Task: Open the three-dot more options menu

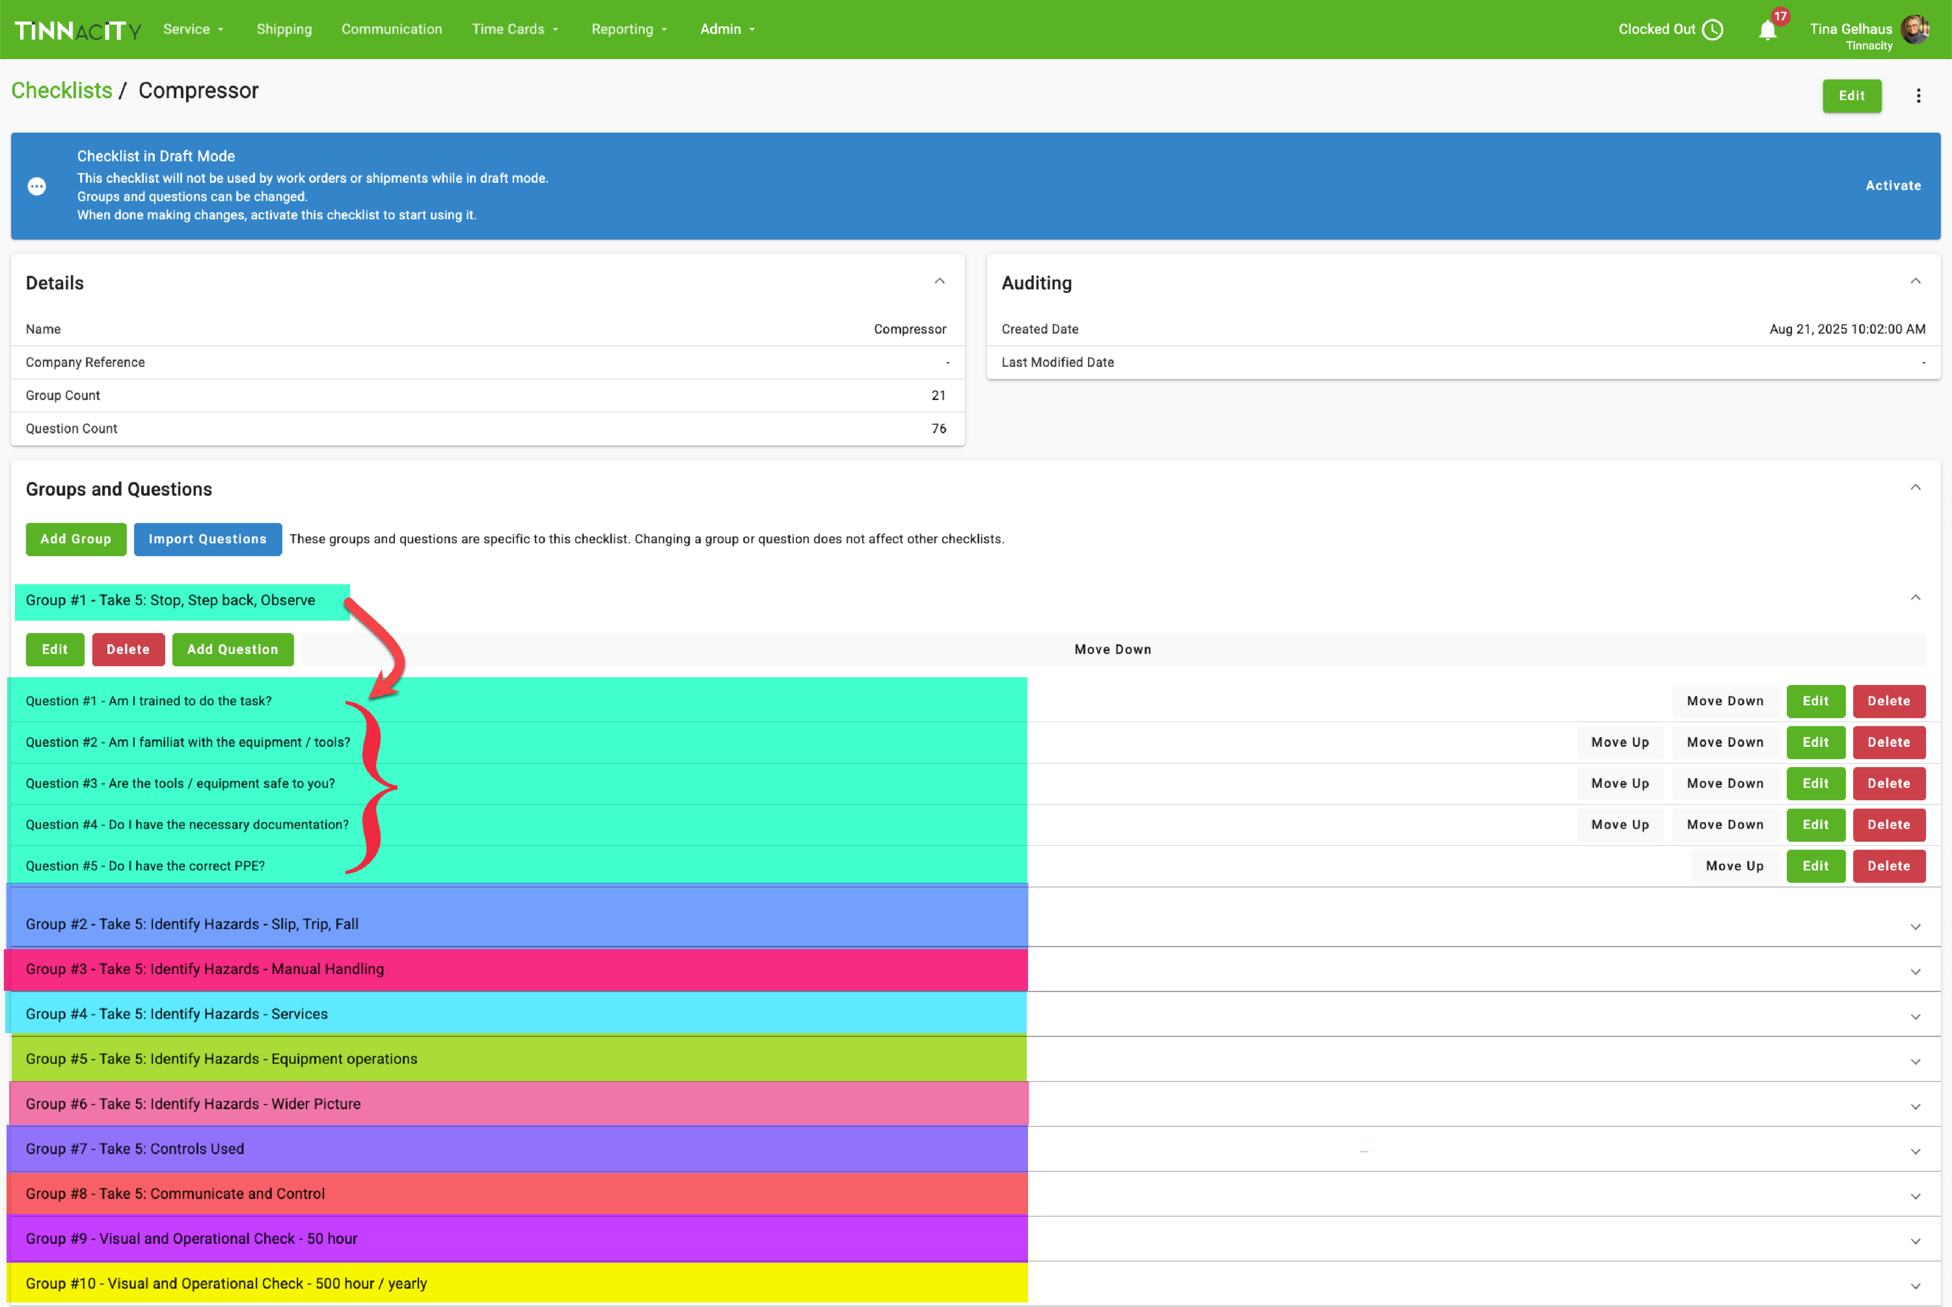Action: pos(1919,96)
